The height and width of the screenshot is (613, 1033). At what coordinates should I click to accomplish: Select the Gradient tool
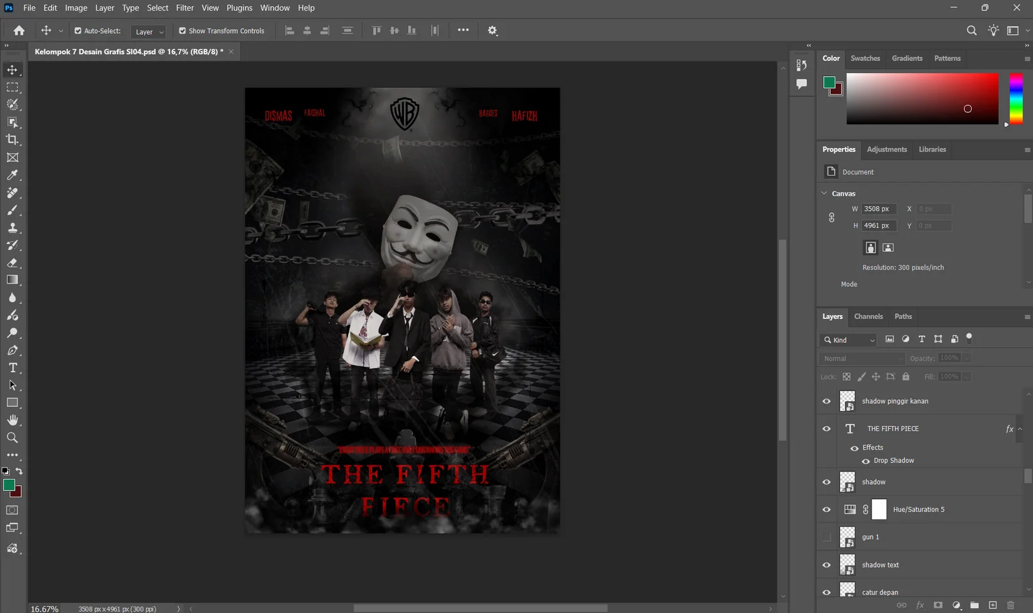pyautogui.click(x=12, y=280)
